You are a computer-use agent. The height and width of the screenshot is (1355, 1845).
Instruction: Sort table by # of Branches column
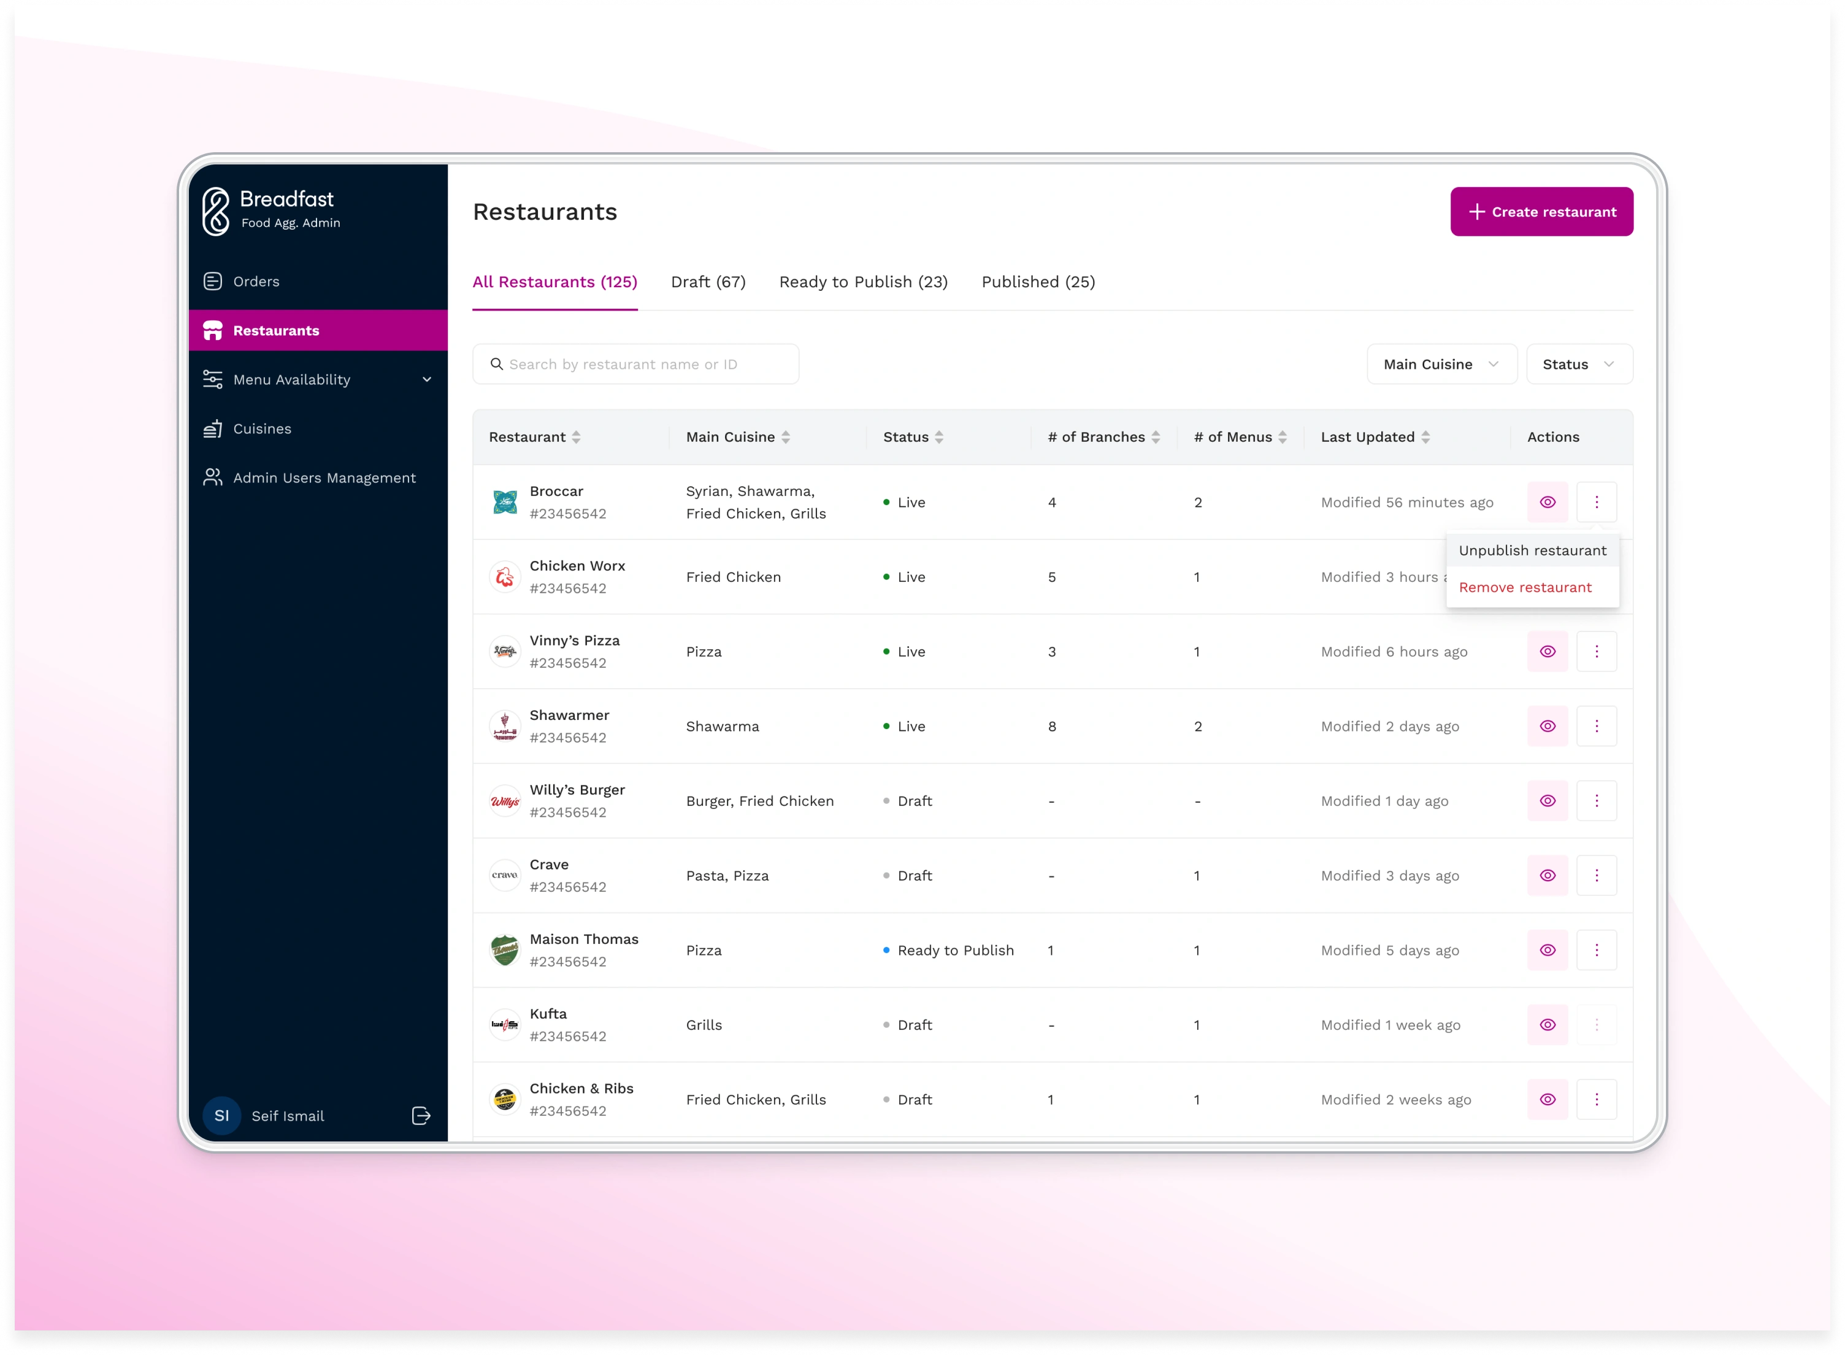click(x=1156, y=437)
